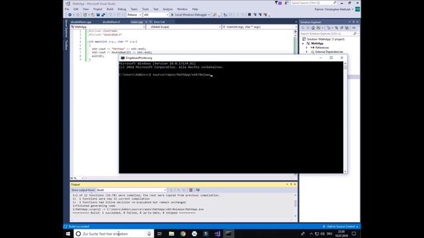Switch to the doubleNum.cpp tab

[x=81, y=22]
